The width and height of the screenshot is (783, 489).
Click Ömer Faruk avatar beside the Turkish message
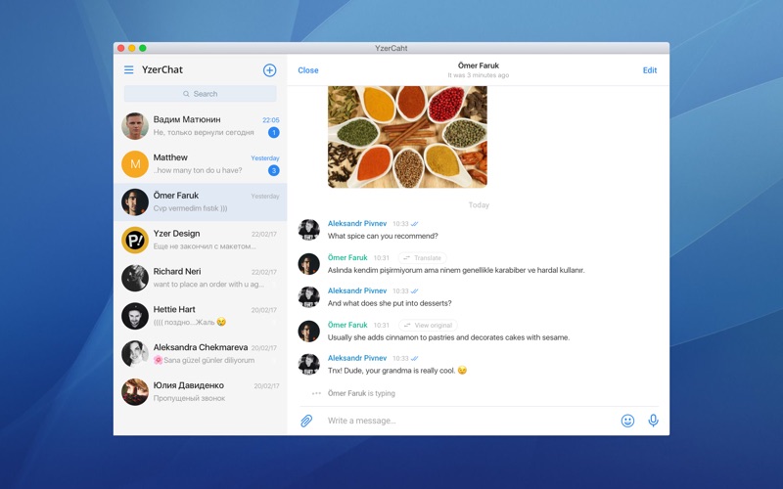click(x=308, y=264)
